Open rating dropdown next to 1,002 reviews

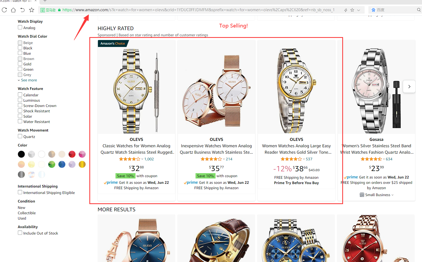[x=142, y=159]
